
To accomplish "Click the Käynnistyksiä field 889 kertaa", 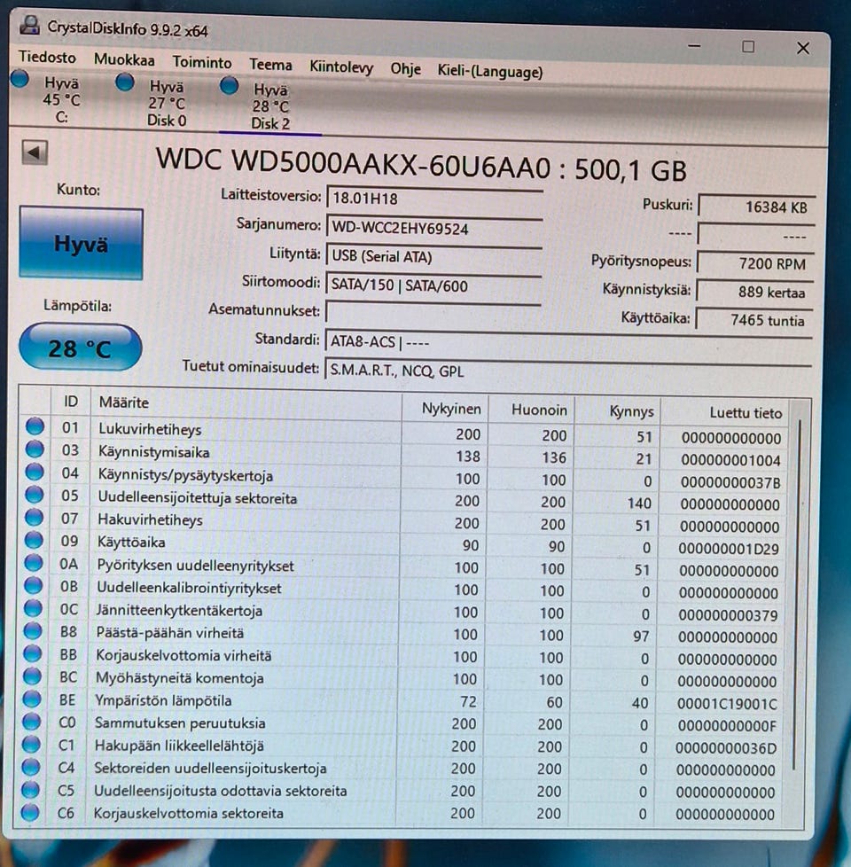I will click(x=754, y=292).
